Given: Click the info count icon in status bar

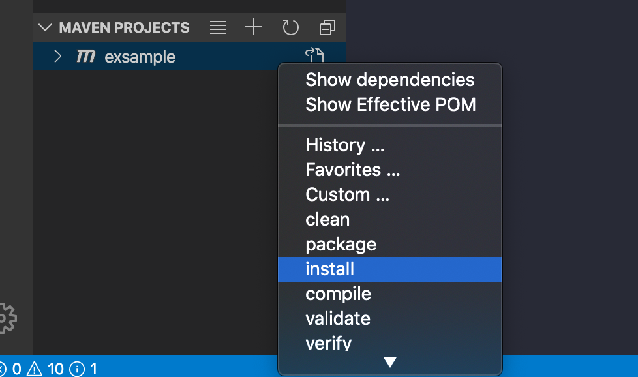Looking at the screenshot, I should click(x=77, y=369).
